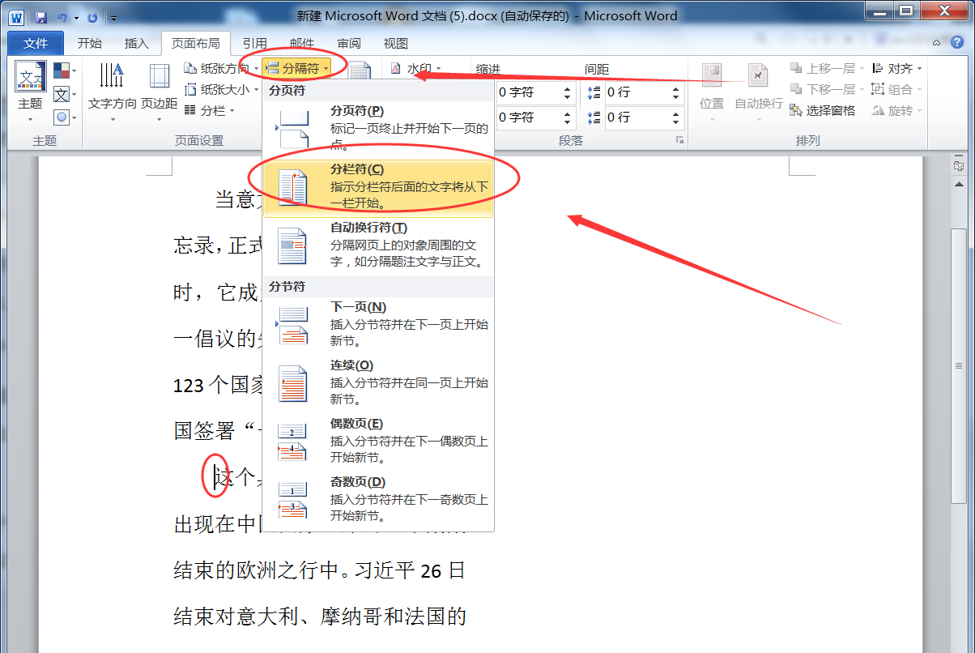The height and width of the screenshot is (653, 975).
Task: Switch to the 插入 tab
Action: click(x=137, y=44)
